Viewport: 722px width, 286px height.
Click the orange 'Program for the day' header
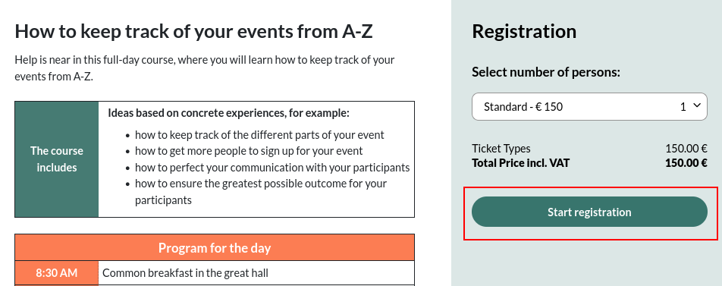[215, 248]
